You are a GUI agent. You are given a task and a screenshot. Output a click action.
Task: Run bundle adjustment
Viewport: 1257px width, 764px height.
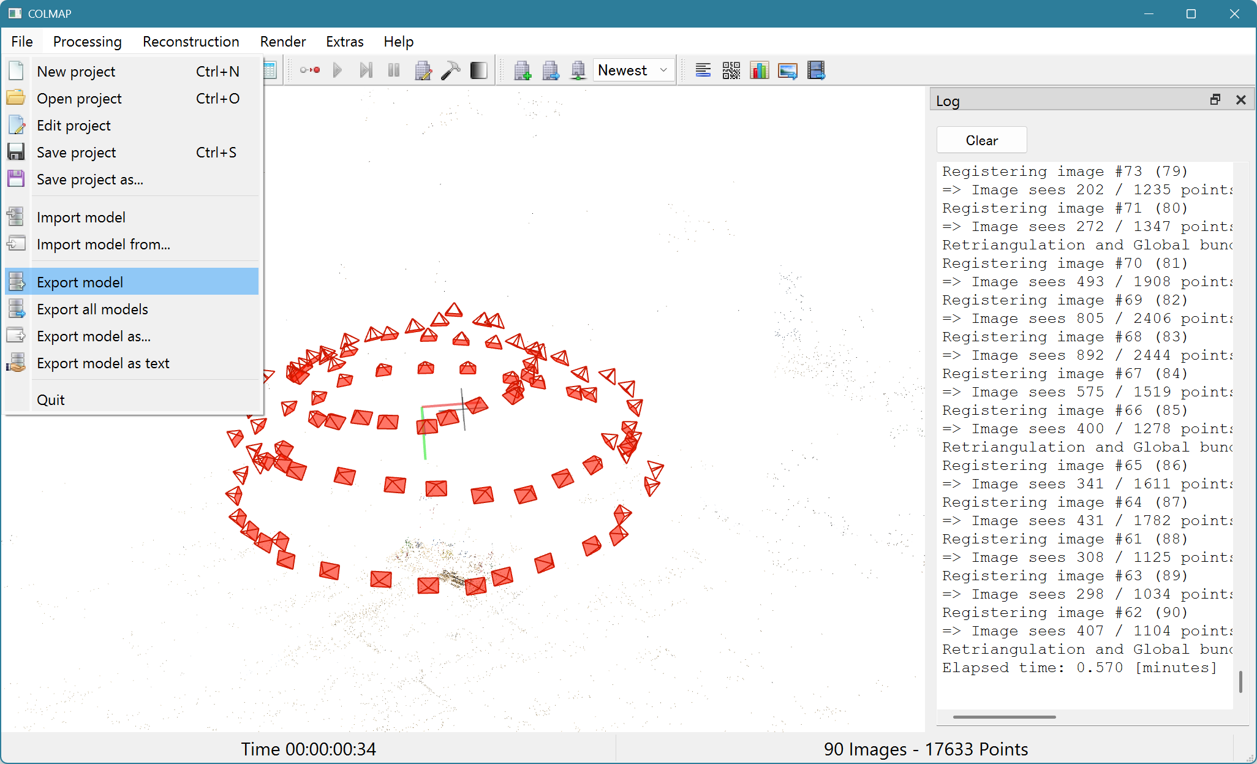pyautogui.click(x=423, y=70)
